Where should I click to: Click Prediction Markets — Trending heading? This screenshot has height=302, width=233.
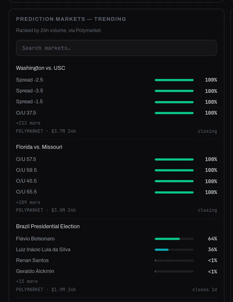(x=71, y=19)
